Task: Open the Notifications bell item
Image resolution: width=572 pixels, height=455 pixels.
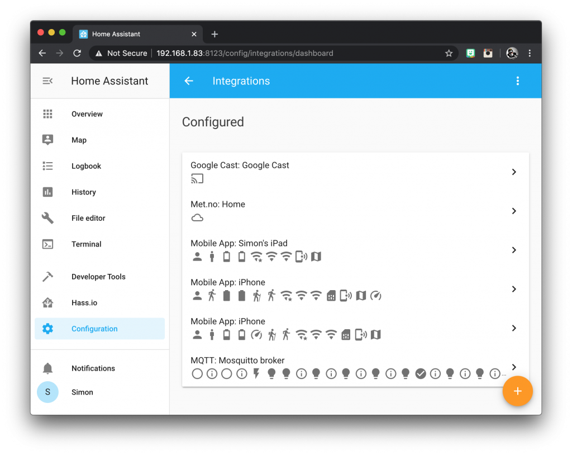Action: coord(93,368)
